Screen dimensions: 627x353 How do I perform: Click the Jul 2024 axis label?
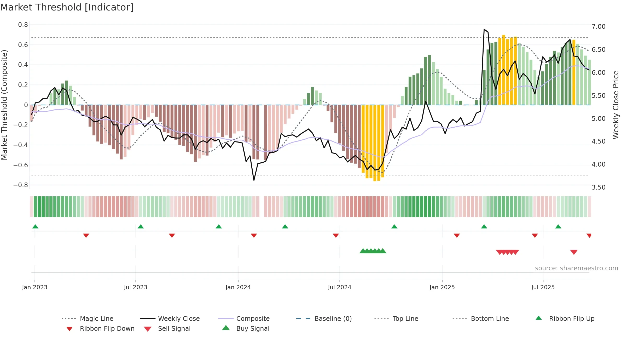340,287
